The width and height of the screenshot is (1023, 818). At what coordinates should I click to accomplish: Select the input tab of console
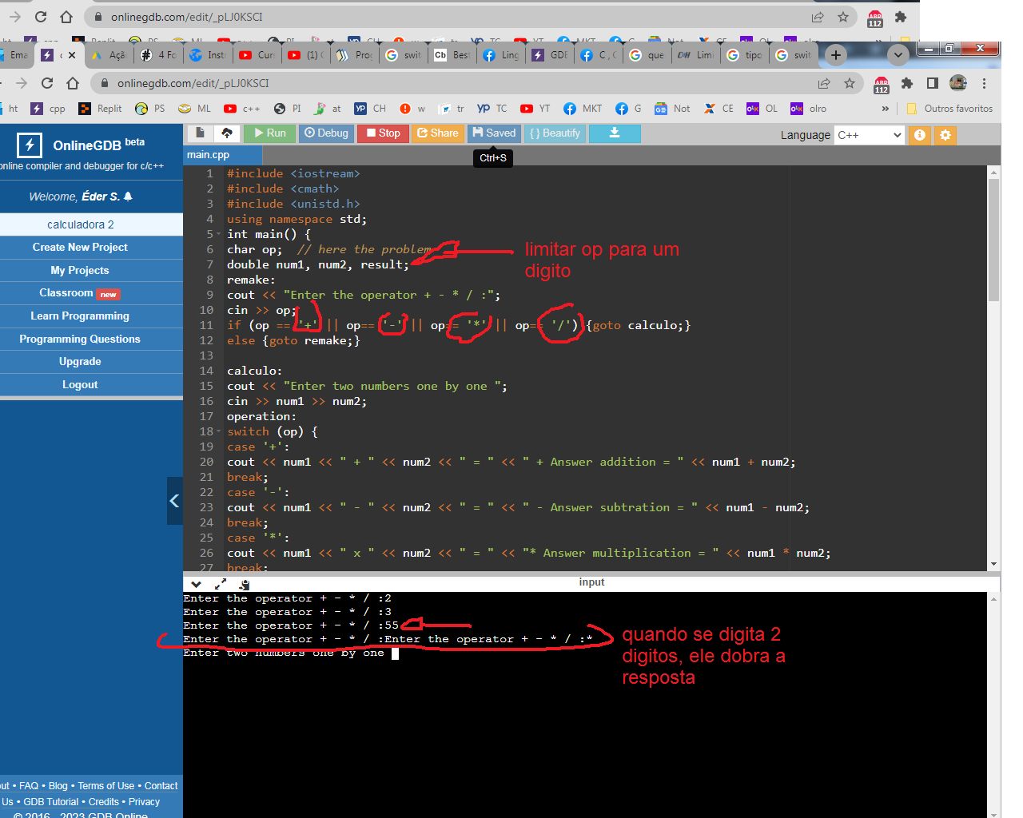pyautogui.click(x=591, y=582)
